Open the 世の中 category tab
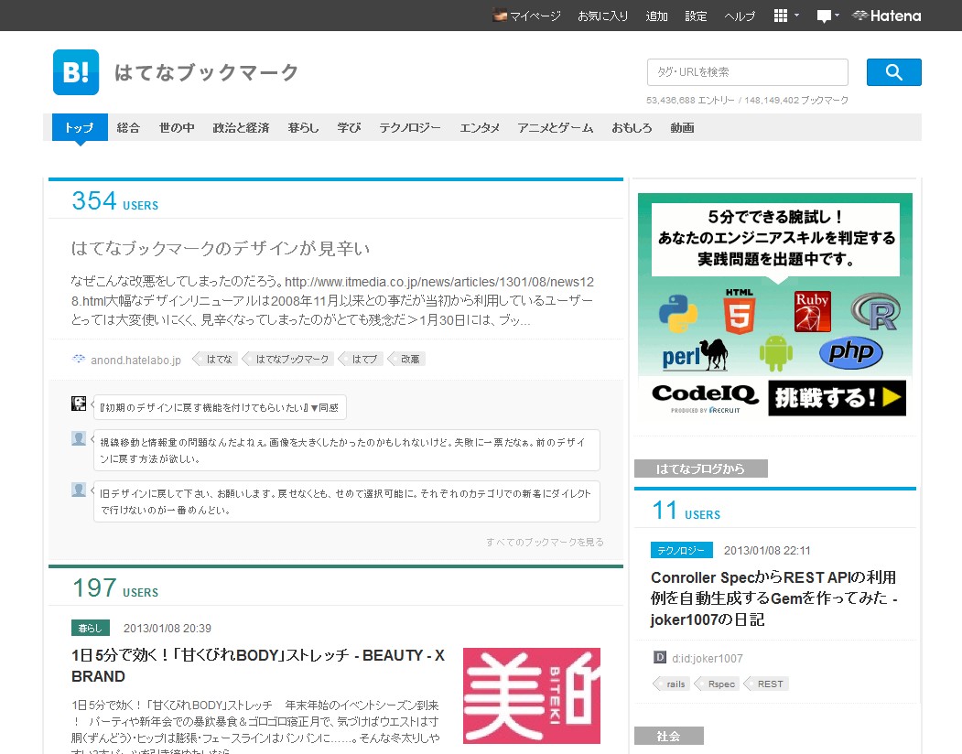Viewport: 962px width, 754px height. pyautogui.click(x=177, y=127)
